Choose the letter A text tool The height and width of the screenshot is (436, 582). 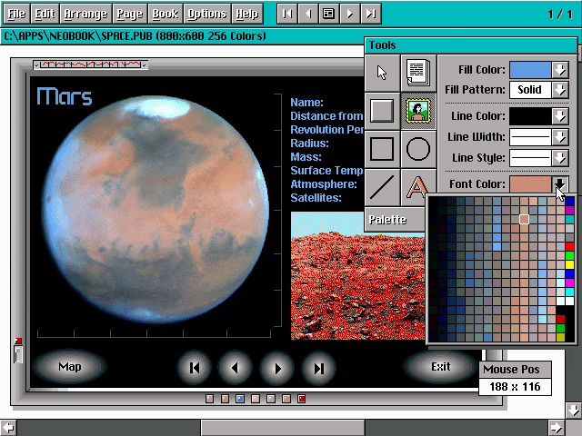416,187
